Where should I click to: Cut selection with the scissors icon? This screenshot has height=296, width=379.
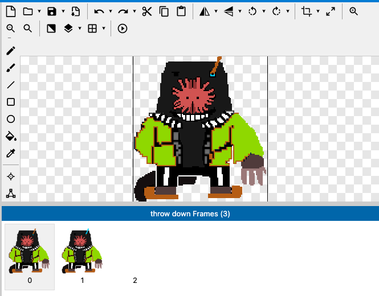147,11
